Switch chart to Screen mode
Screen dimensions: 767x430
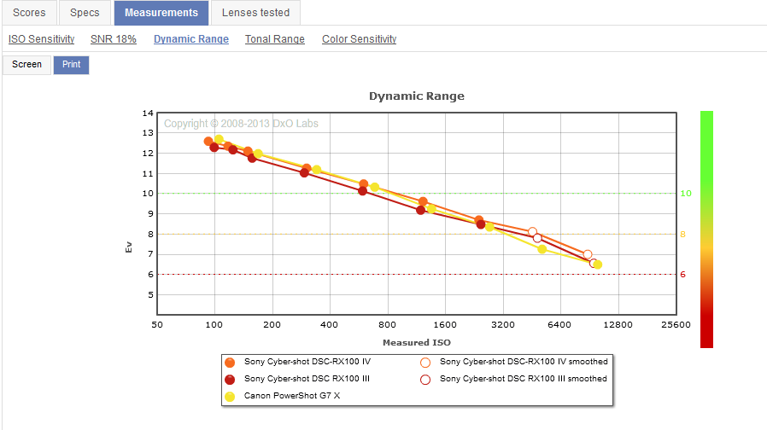pos(26,65)
